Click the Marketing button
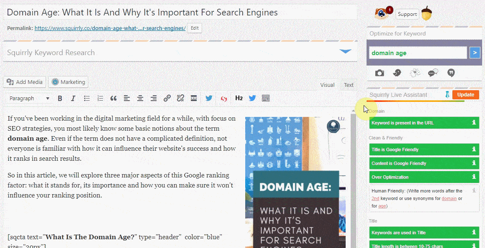 click(68, 82)
